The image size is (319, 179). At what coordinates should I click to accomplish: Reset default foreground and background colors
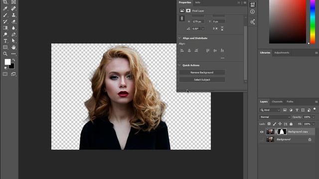[5, 68]
